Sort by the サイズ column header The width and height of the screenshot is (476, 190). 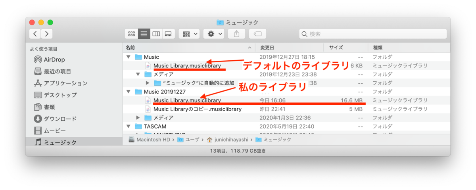(x=346, y=48)
